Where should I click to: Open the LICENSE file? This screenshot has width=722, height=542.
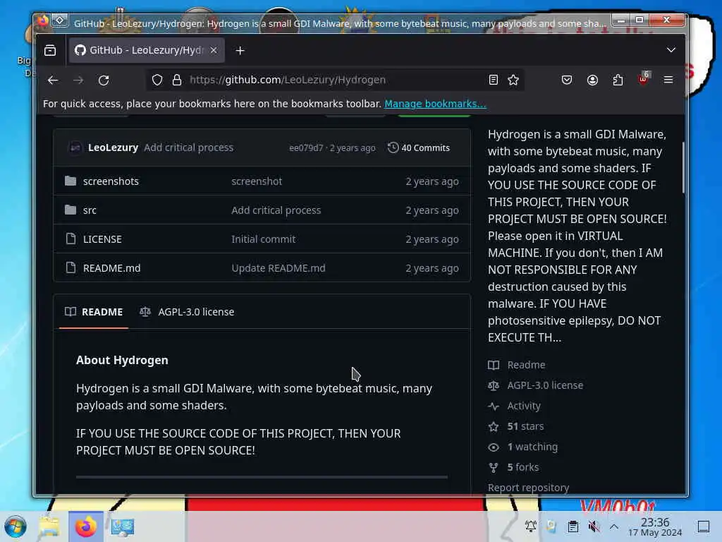pos(102,239)
